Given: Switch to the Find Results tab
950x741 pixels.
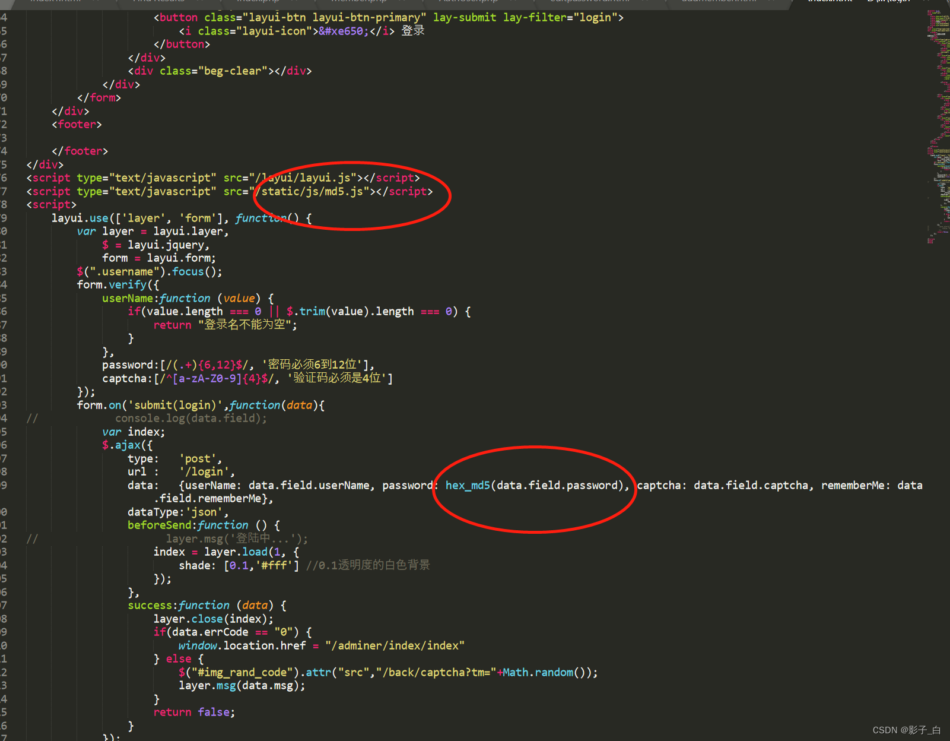Looking at the screenshot, I should [x=158, y=2].
